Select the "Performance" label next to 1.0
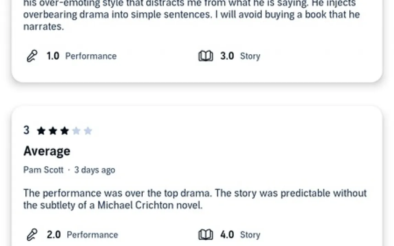The width and height of the screenshot is (394, 246). tap(91, 56)
